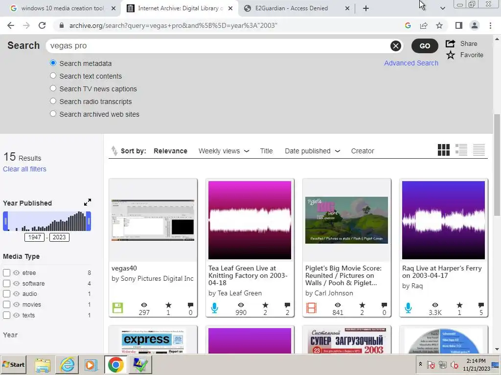
Task: Click the Google icon in address bar
Action: [x=408, y=25]
